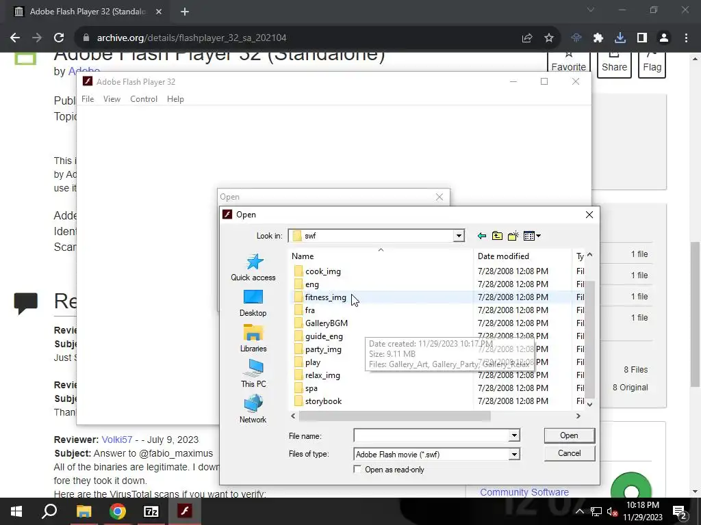Open Help menu in Flash Player
701x525 pixels.
(175, 99)
